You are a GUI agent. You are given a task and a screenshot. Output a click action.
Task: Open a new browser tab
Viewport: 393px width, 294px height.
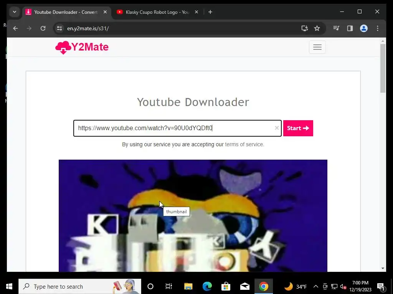click(210, 12)
